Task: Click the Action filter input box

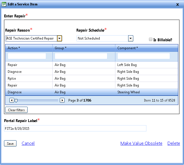Action: (27, 56)
